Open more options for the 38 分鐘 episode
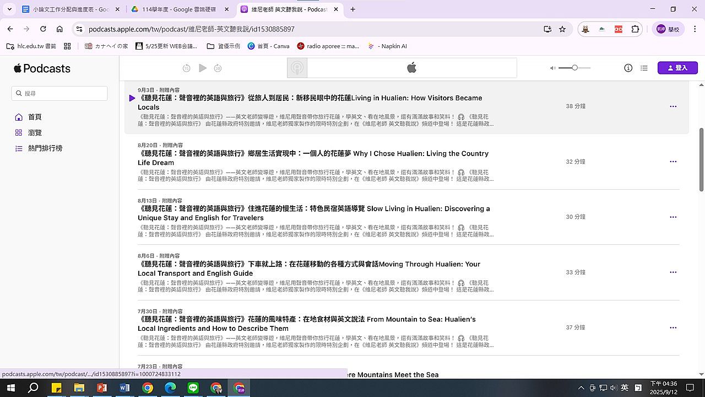 pos(673,106)
